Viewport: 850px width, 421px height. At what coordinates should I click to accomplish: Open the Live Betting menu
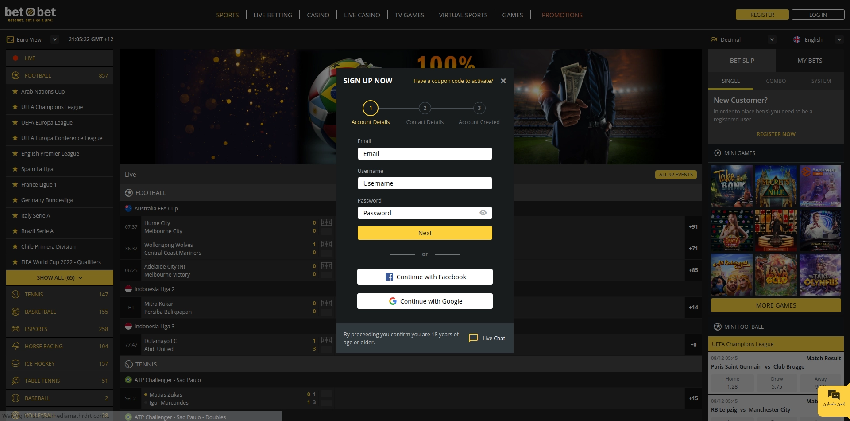pos(273,15)
